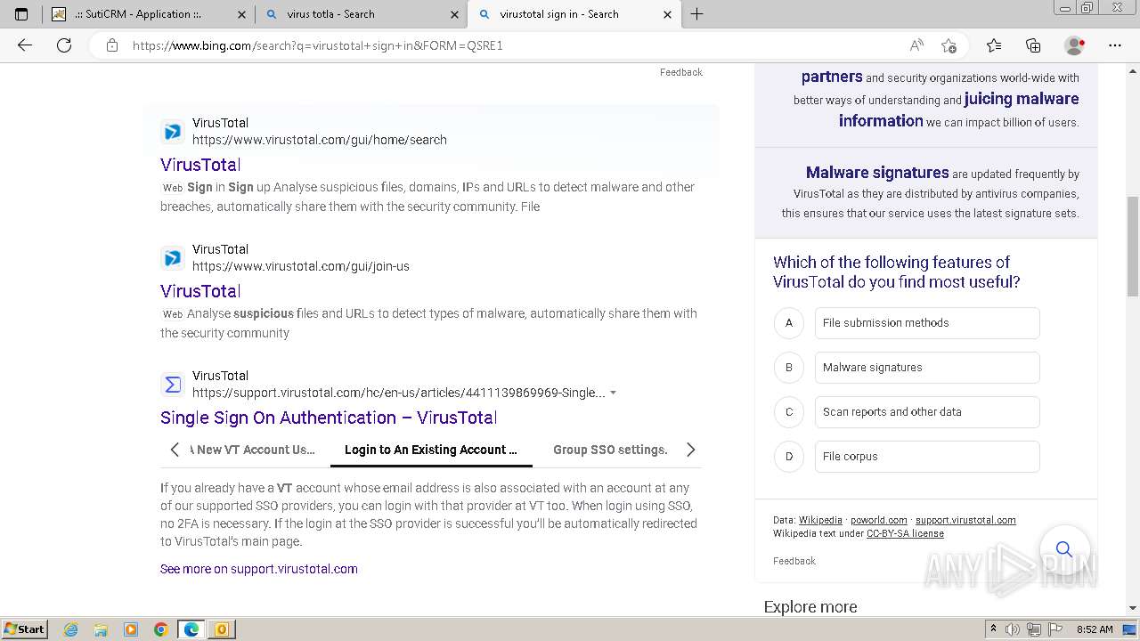The image size is (1140, 641).
Task: Click Feedback under the knowledge panel
Action: (x=794, y=561)
